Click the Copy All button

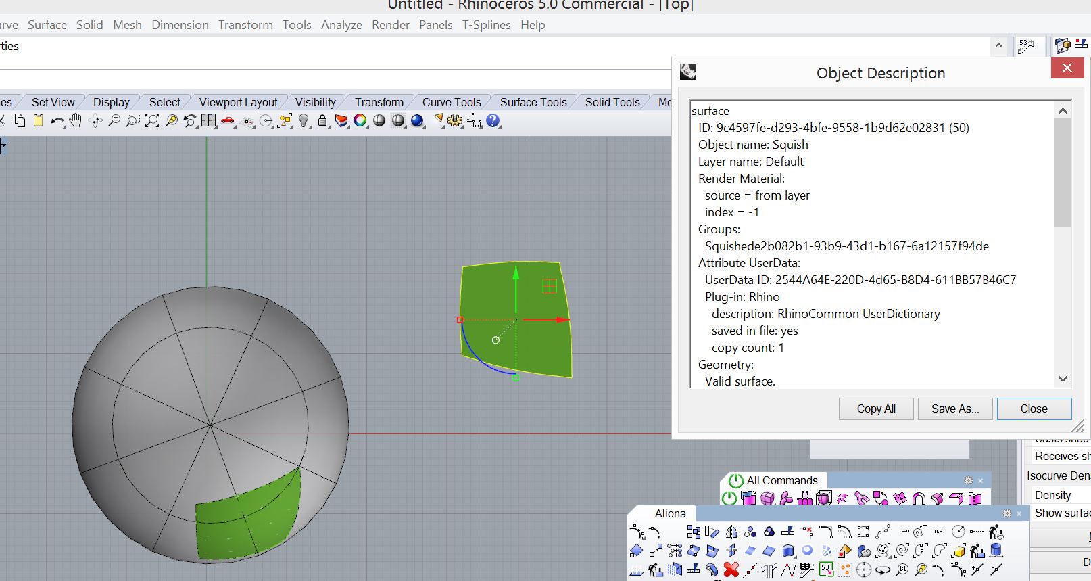(x=875, y=409)
